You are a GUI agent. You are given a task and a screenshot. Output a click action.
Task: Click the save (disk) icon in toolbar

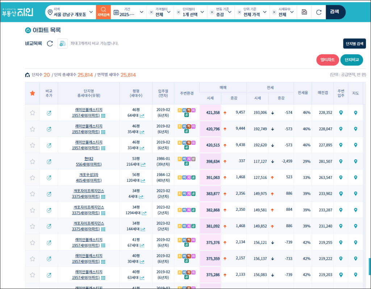pyautogui.click(x=304, y=12)
